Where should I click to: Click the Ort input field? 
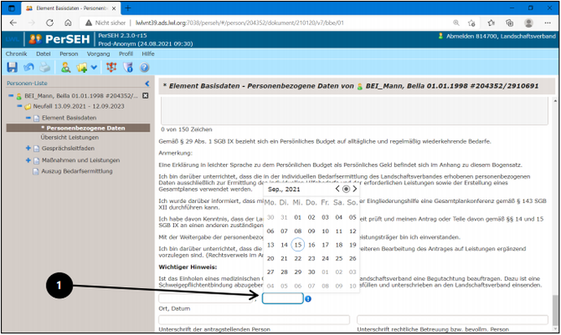(x=206, y=298)
